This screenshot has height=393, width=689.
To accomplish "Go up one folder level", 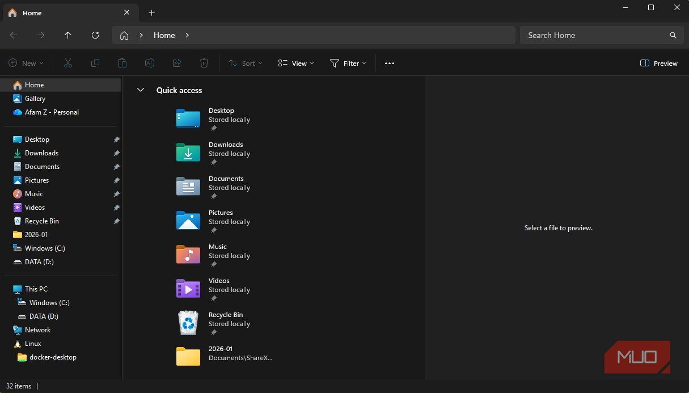I will 68,35.
